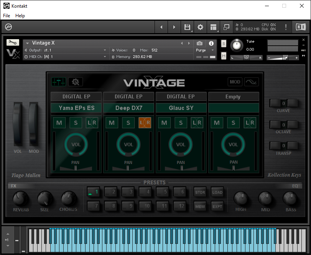This screenshot has width=311, height=255.
Task: Mute the instrument with header M button
Action: 224,56
